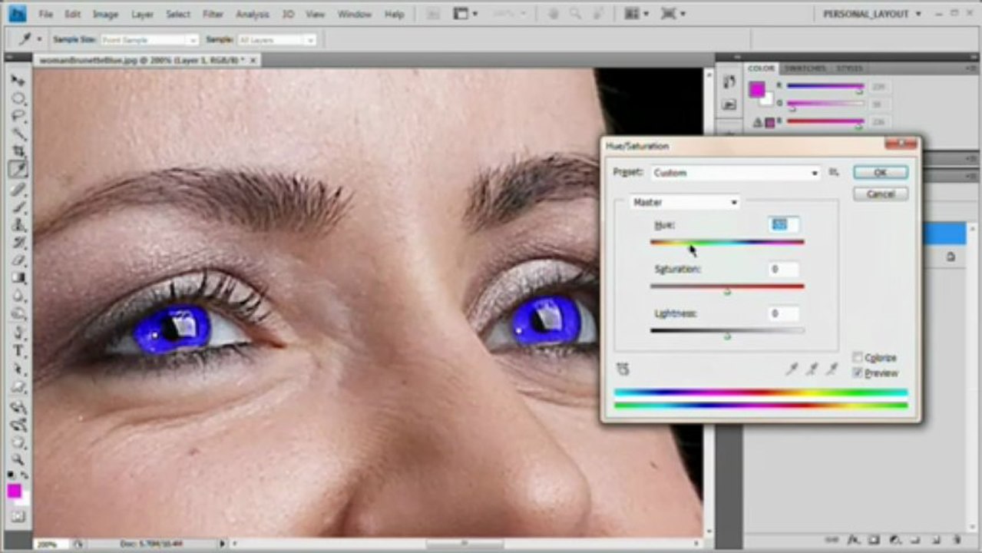Open the File menu
Viewport: 982px width, 553px height.
tap(45, 15)
